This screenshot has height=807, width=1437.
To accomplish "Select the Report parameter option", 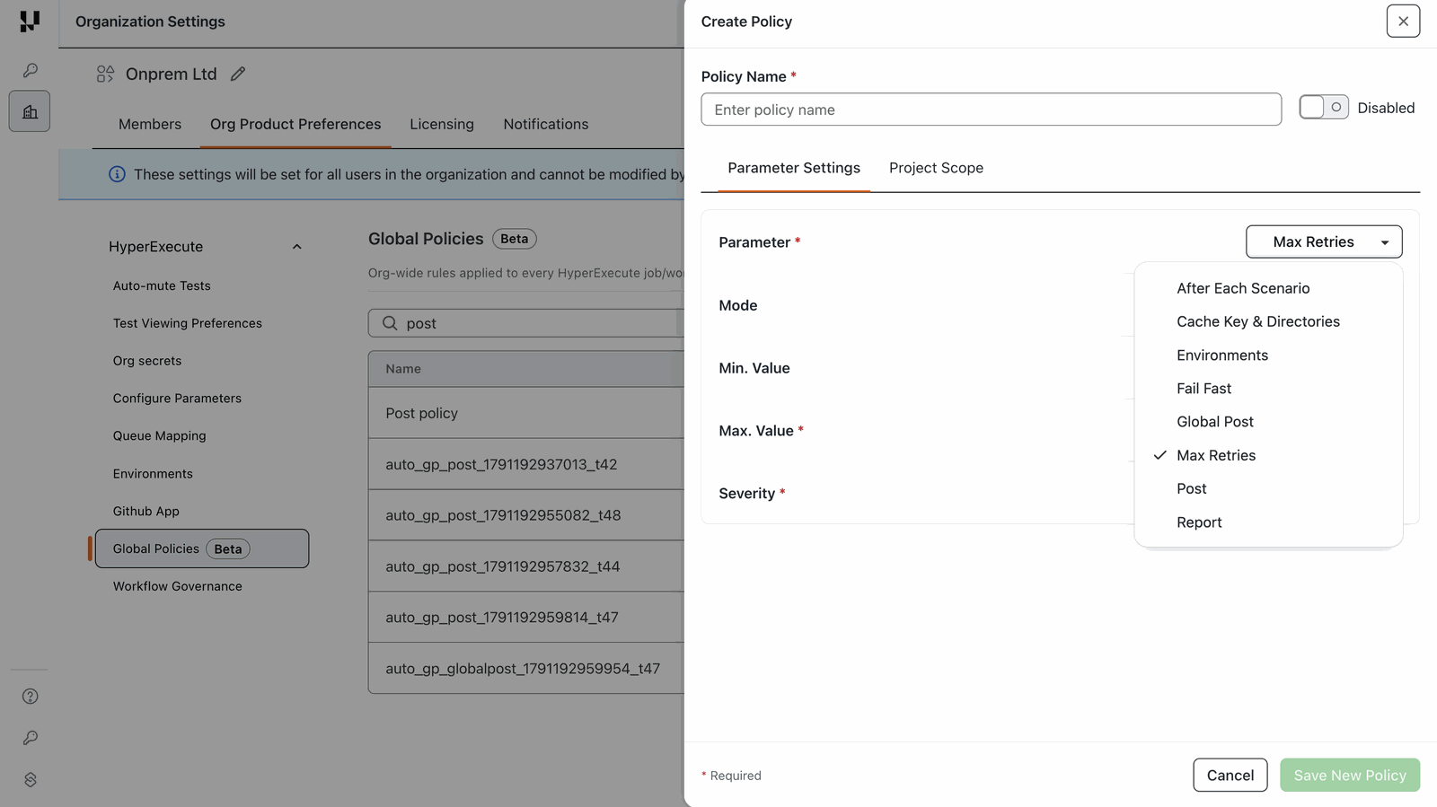I will tap(1268, 522).
